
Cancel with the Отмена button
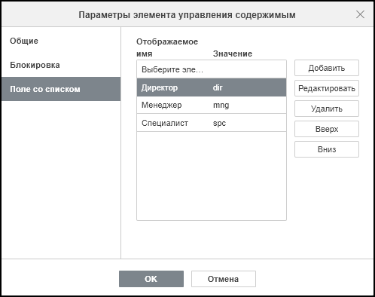click(224, 279)
